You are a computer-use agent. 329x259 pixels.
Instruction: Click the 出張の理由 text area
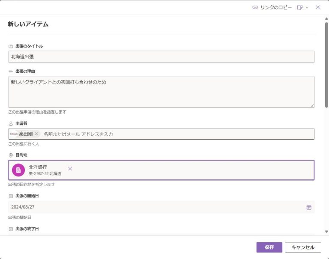click(x=162, y=92)
